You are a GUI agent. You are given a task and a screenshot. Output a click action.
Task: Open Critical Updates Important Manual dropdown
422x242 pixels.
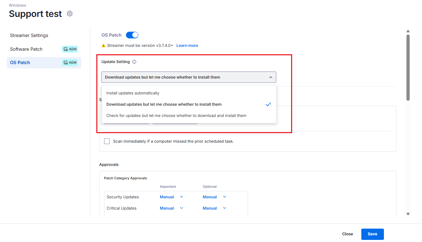pyautogui.click(x=171, y=208)
